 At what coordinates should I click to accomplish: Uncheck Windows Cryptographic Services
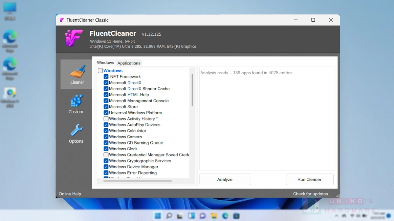click(x=106, y=161)
